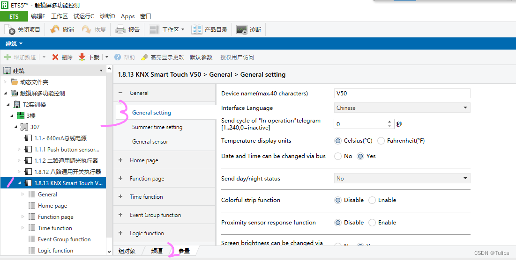Set date and time via bus to No
The width and height of the screenshot is (516, 260).
click(337, 156)
